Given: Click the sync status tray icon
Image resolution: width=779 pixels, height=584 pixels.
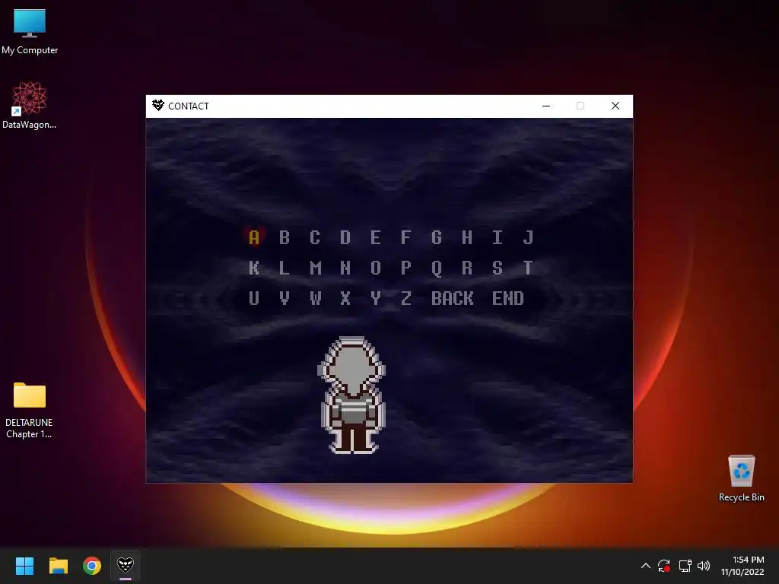Looking at the screenshot, I should pos(664,566).
